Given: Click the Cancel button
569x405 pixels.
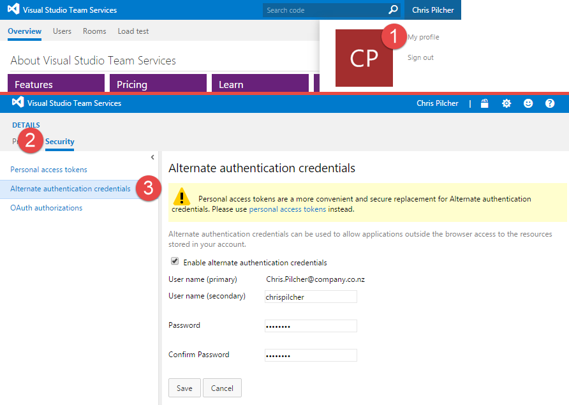Looking at the screenshot, I should (222, 388).
